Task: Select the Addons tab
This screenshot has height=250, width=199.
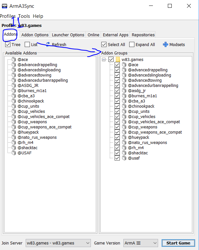Action: (10, 34)
